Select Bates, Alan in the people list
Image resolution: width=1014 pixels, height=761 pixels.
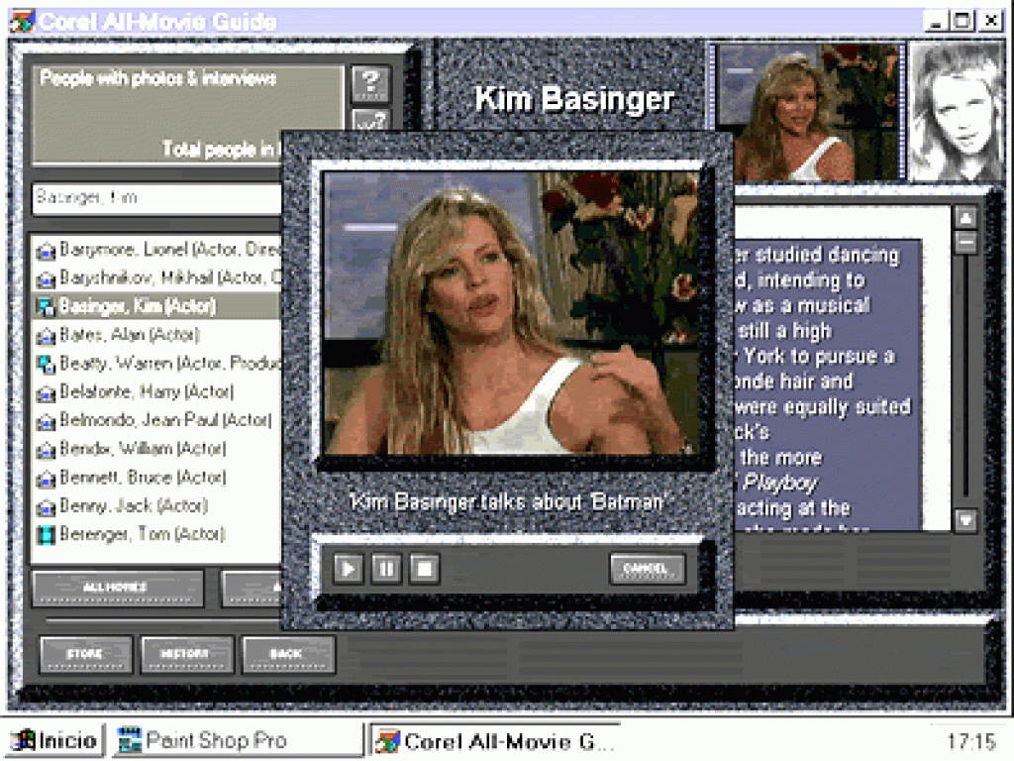click(x=129, y=335)
